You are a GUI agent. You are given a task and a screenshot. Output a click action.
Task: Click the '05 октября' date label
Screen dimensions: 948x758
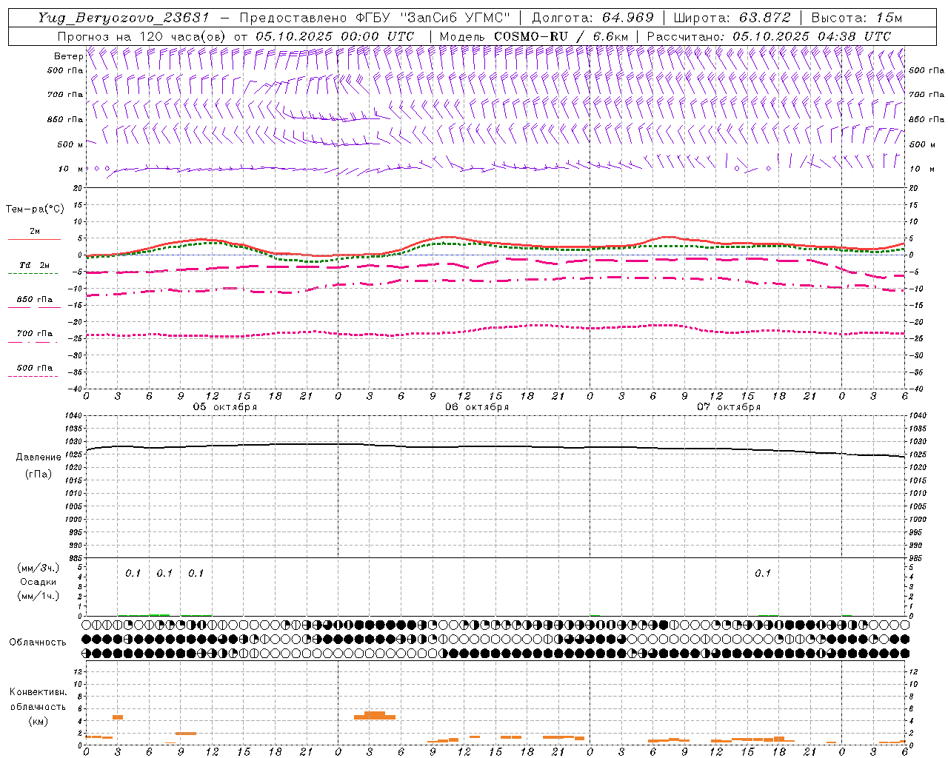coord(225,407)
